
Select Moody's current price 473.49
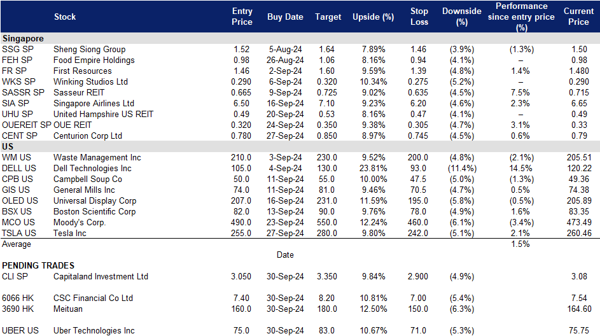click(x=579, y=222)
